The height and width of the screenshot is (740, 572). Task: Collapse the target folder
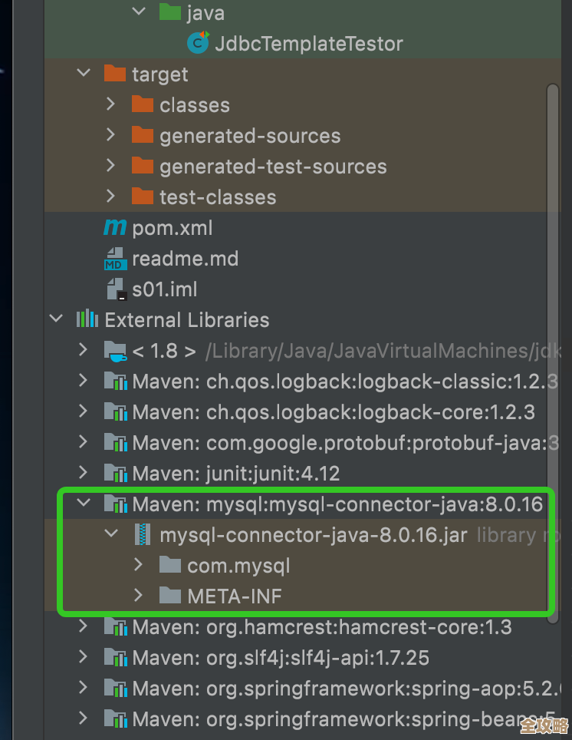point(83,74)
